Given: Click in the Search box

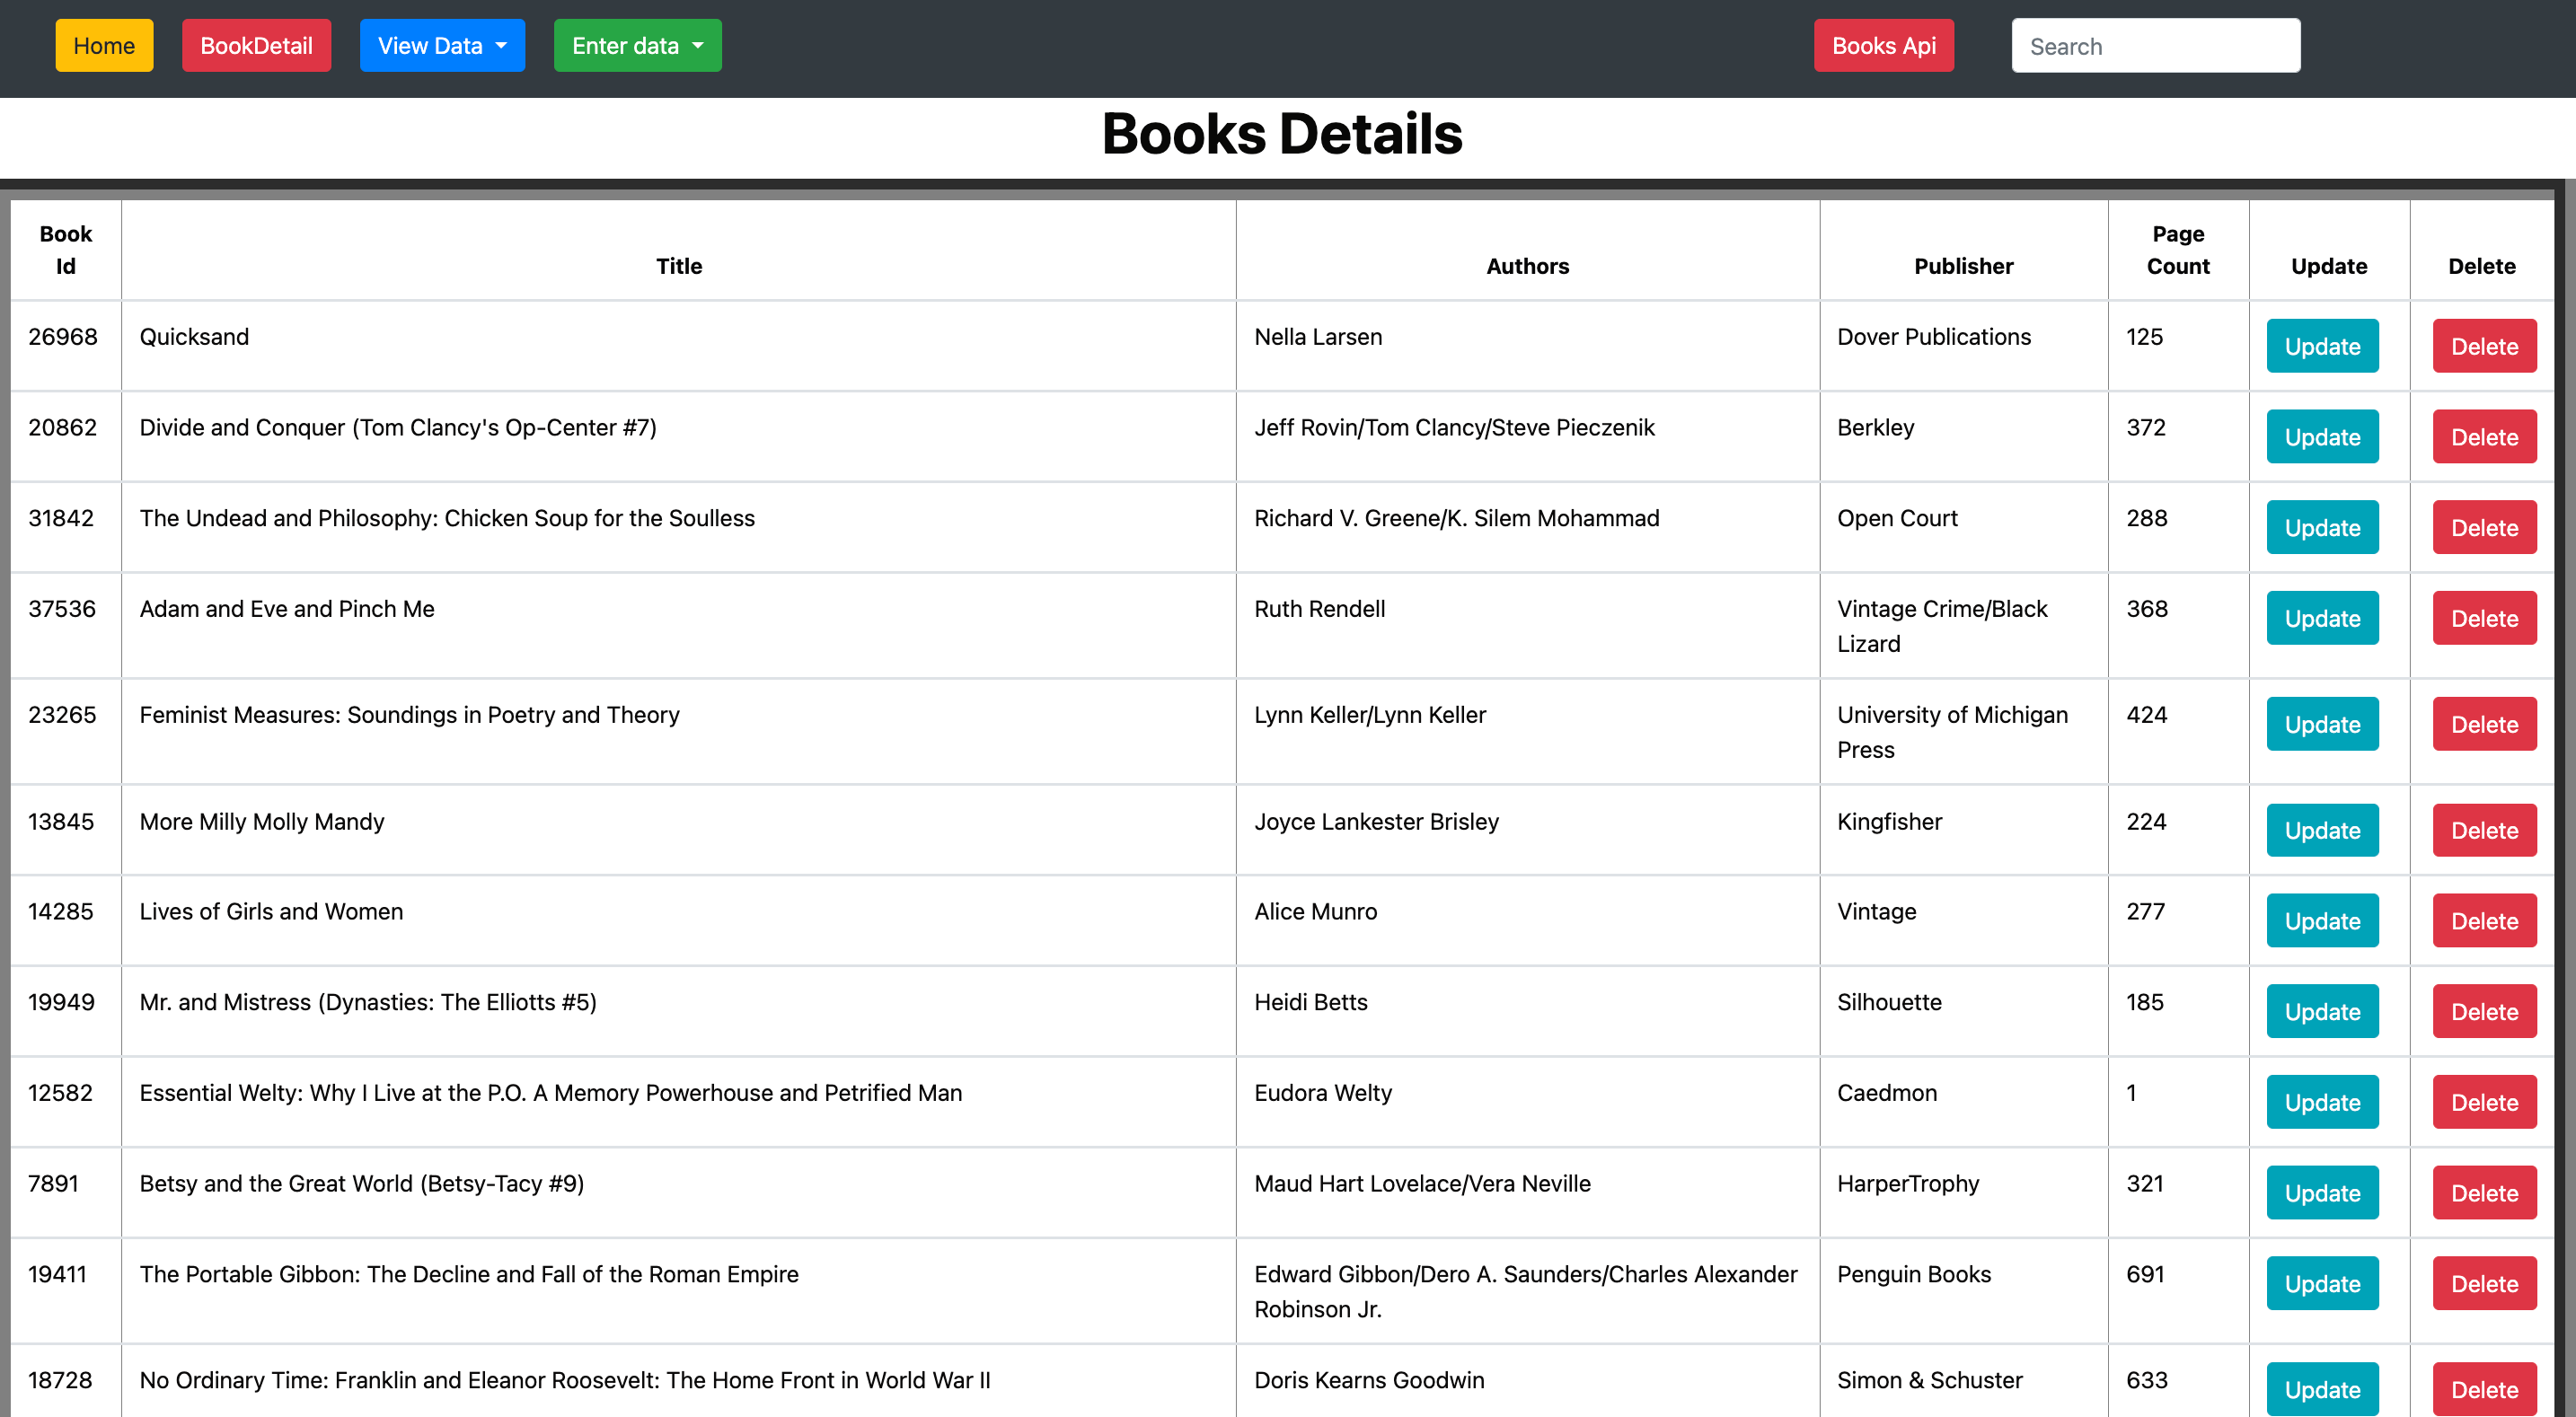Looking at the screenshot, I should [x=2155, y=45].
